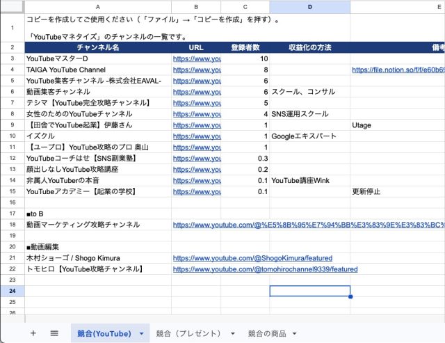Click the fill handle of the selected cell

click(350, 297)
